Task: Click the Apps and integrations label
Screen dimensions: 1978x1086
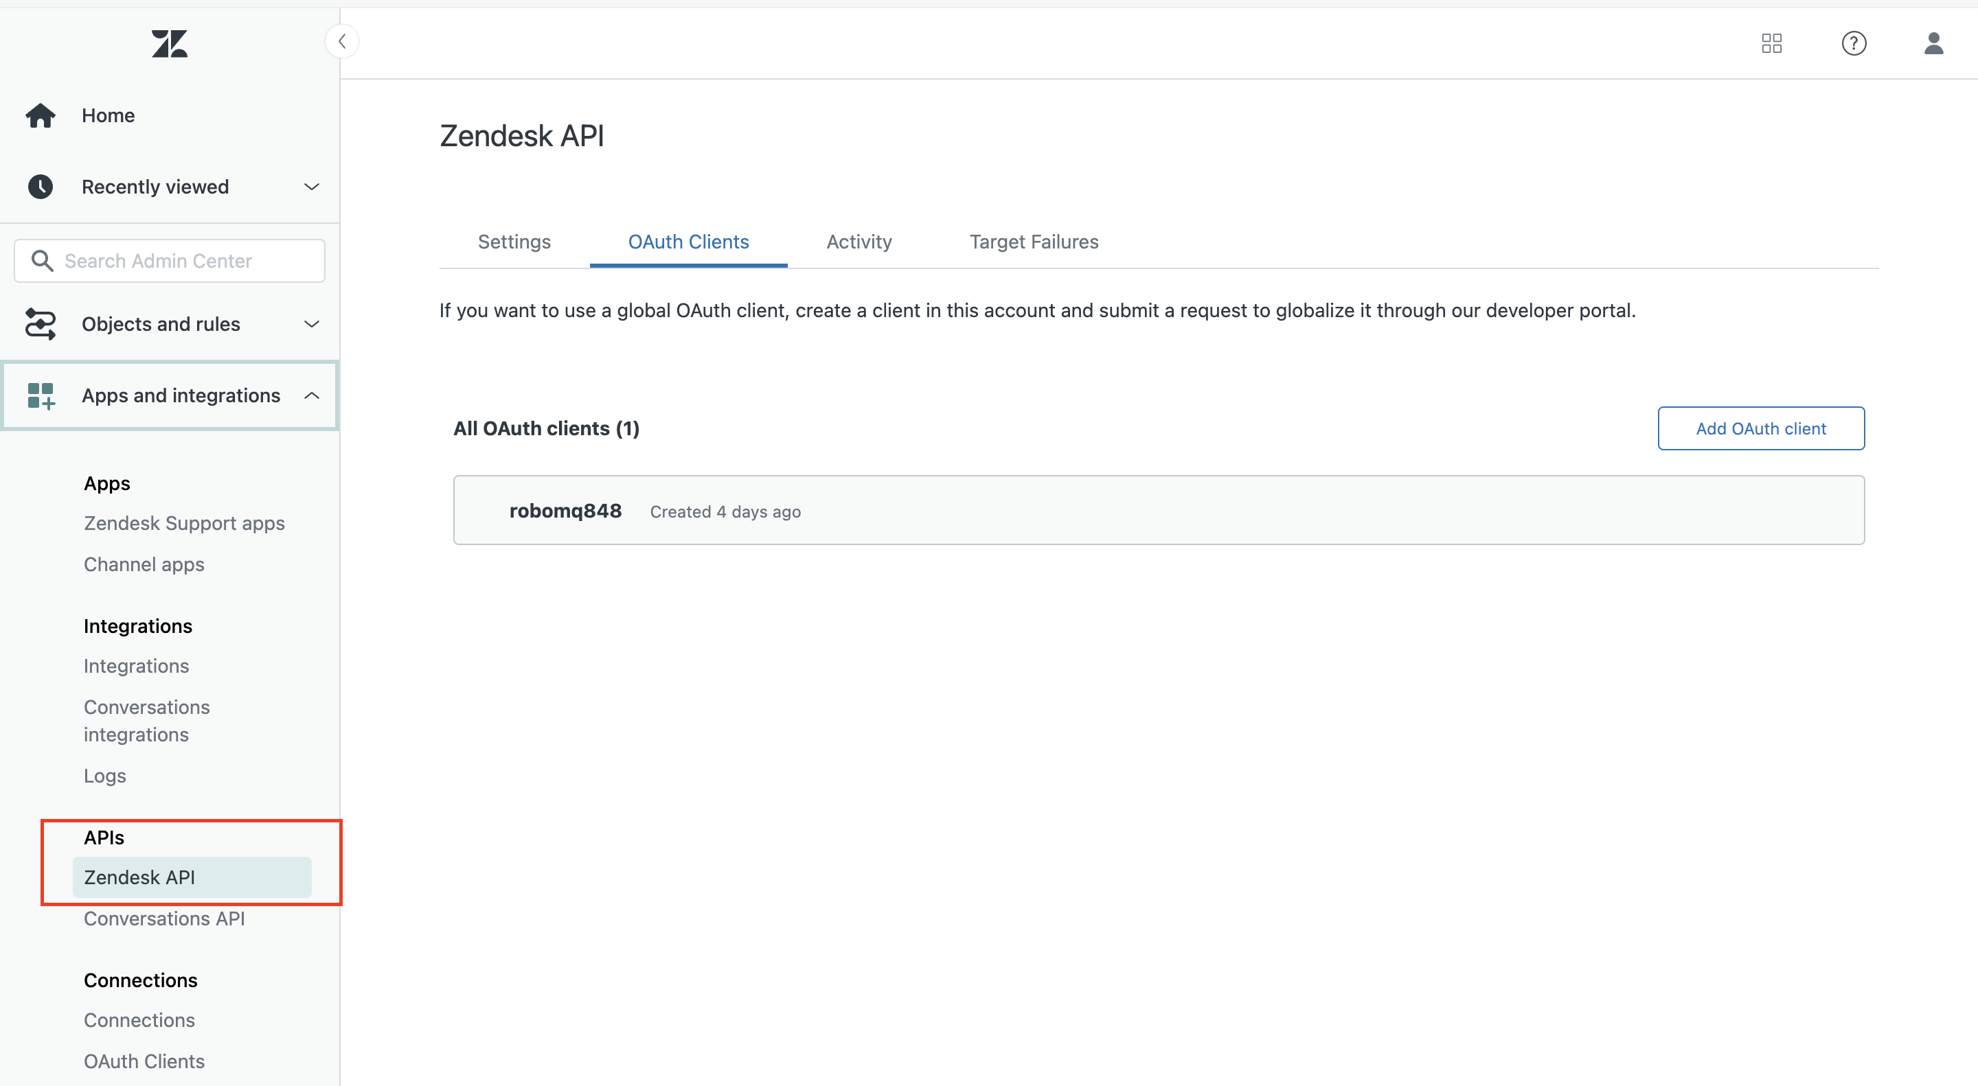Action: pos(181,395)
